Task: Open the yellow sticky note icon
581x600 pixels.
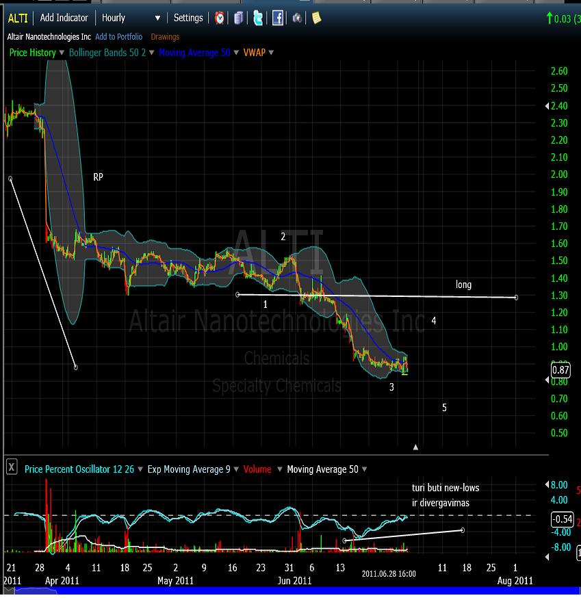Action: point(316,18)
